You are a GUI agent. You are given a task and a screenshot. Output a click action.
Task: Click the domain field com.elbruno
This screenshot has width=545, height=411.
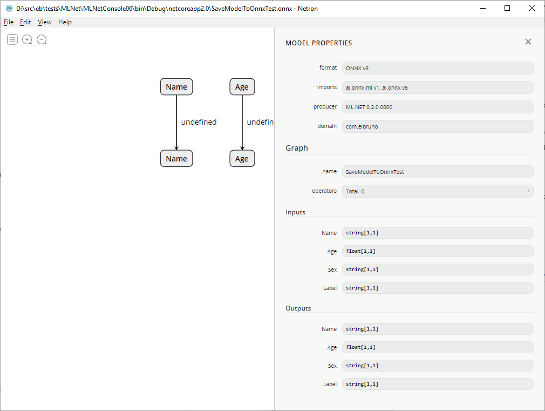(437, 126)
